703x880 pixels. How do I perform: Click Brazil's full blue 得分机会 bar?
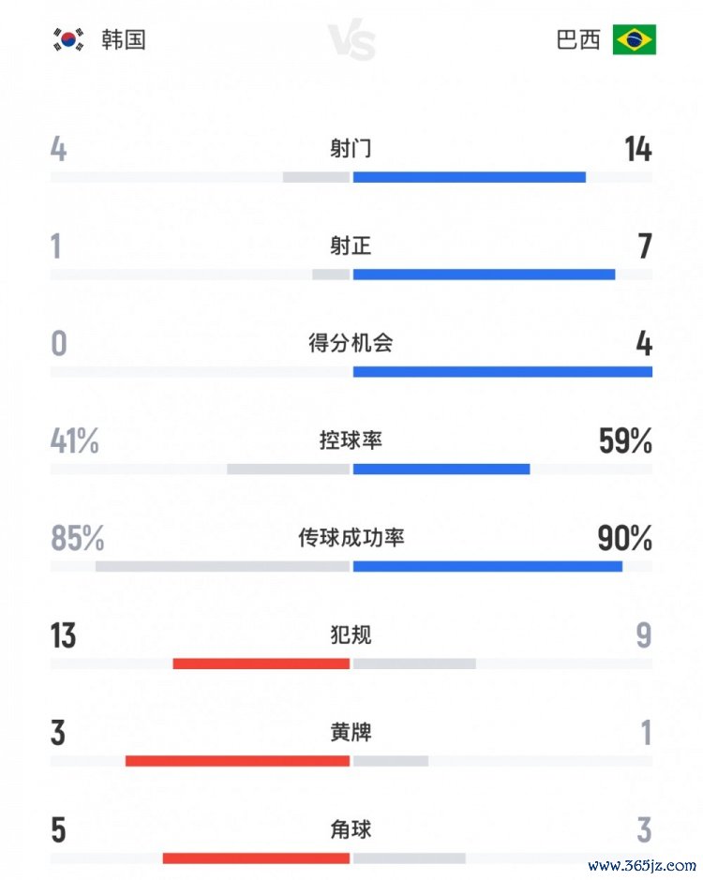[502, 372]
